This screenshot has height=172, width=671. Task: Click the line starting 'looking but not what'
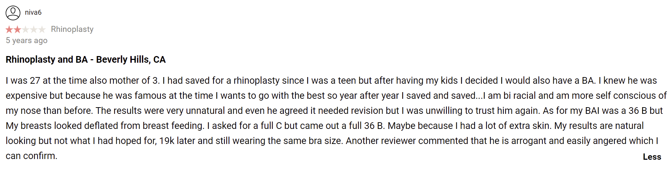332,141
